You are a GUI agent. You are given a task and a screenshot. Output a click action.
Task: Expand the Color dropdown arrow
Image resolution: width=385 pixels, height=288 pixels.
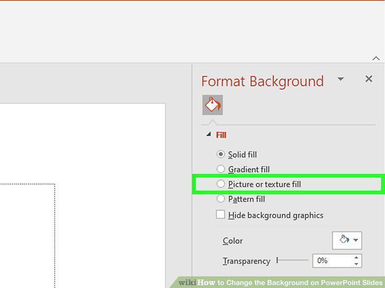click(356, 240)
